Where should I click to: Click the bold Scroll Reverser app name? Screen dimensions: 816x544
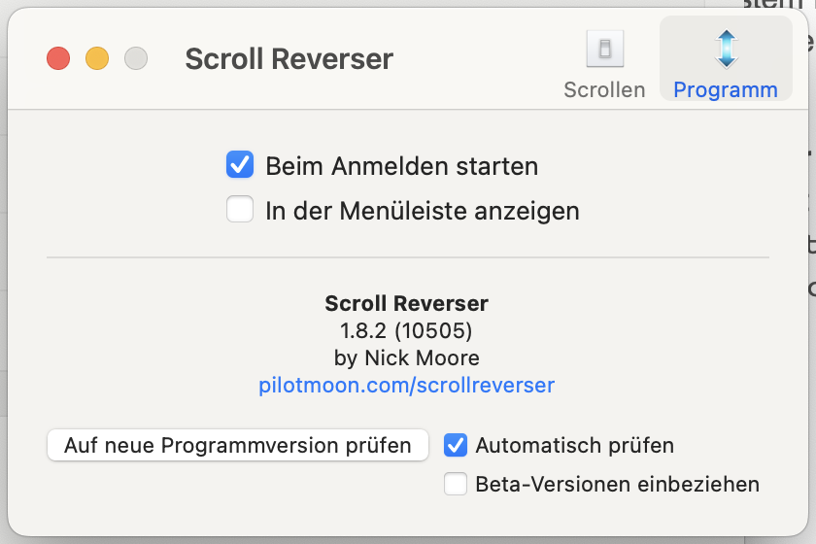[406, 303]
